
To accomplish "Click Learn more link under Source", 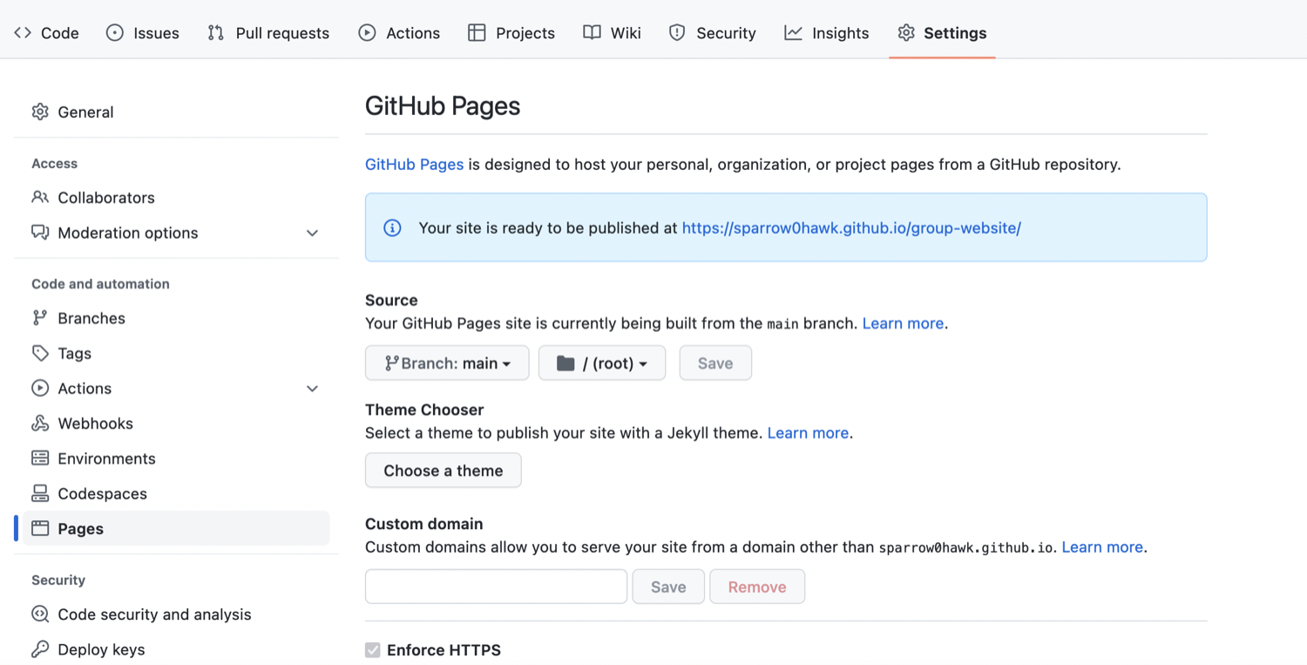I will [x=903, y=323].
